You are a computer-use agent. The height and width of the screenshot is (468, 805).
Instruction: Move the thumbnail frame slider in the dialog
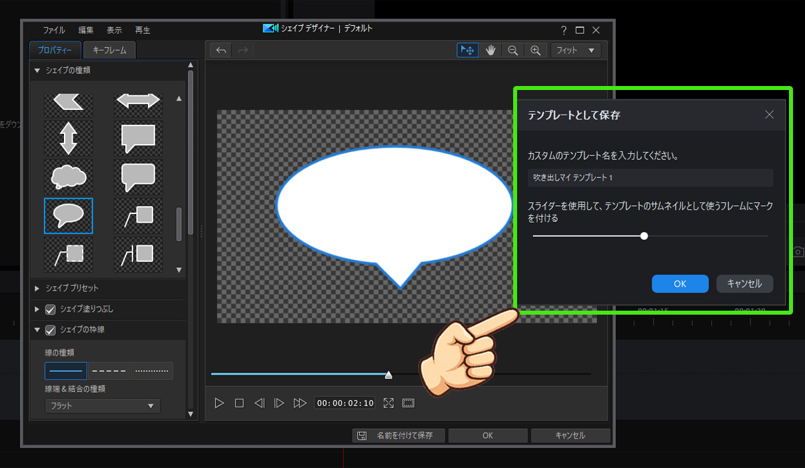tap(644, 235)
